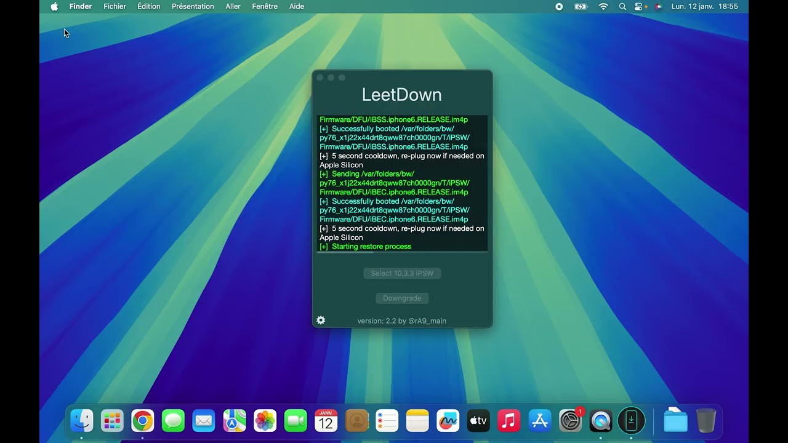
Task: Click LeetDown app icon in Dock
Action: click(631, 421)
